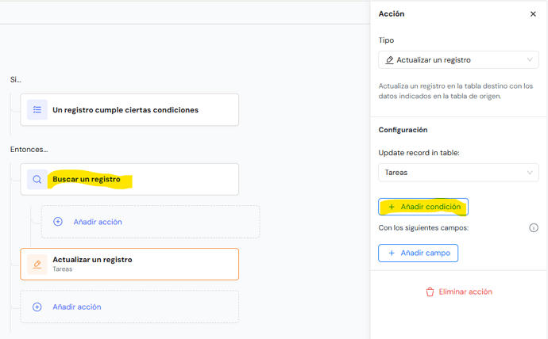Expand the Tipo dropdown chevron
548x339 pixels.
pyautogui.click(x=530, y=59)
